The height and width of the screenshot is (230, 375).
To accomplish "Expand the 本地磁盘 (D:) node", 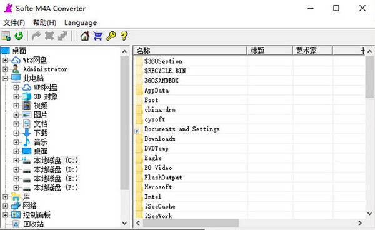I will (x=16, y=169).
